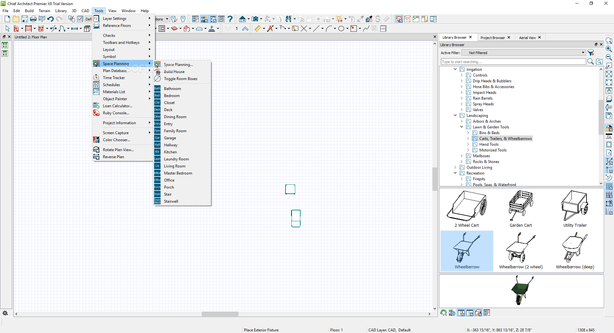Viewport: 614px width, 333px height.
Task: Choose Reverse Plan in Tools menu
Action: (x=113, y=157)
